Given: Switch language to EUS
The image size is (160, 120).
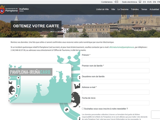Looking at the screenshot, I should [x=149, y=2].
